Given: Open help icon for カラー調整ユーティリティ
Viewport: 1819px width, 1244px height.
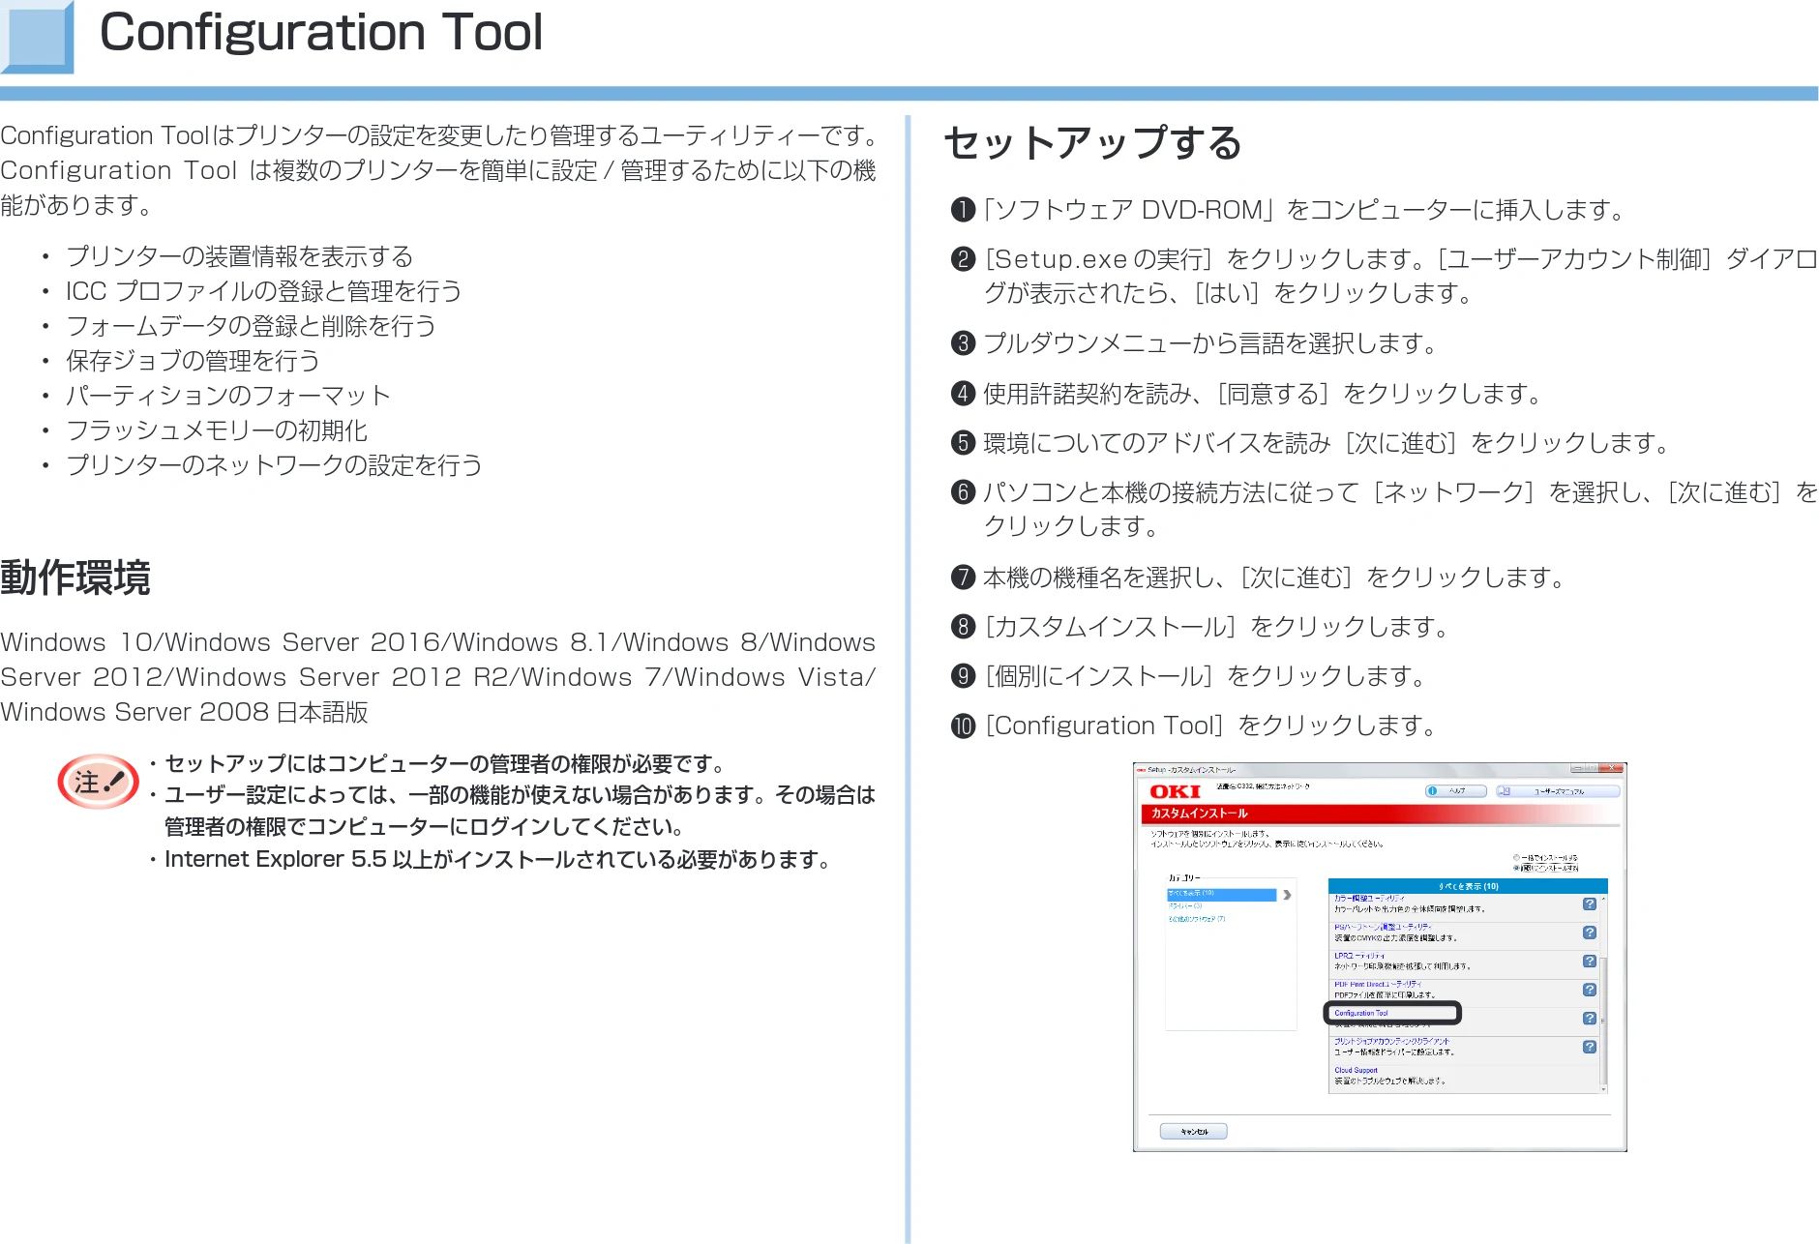Looking at the screenshot, I should (x=1590, y=903).
